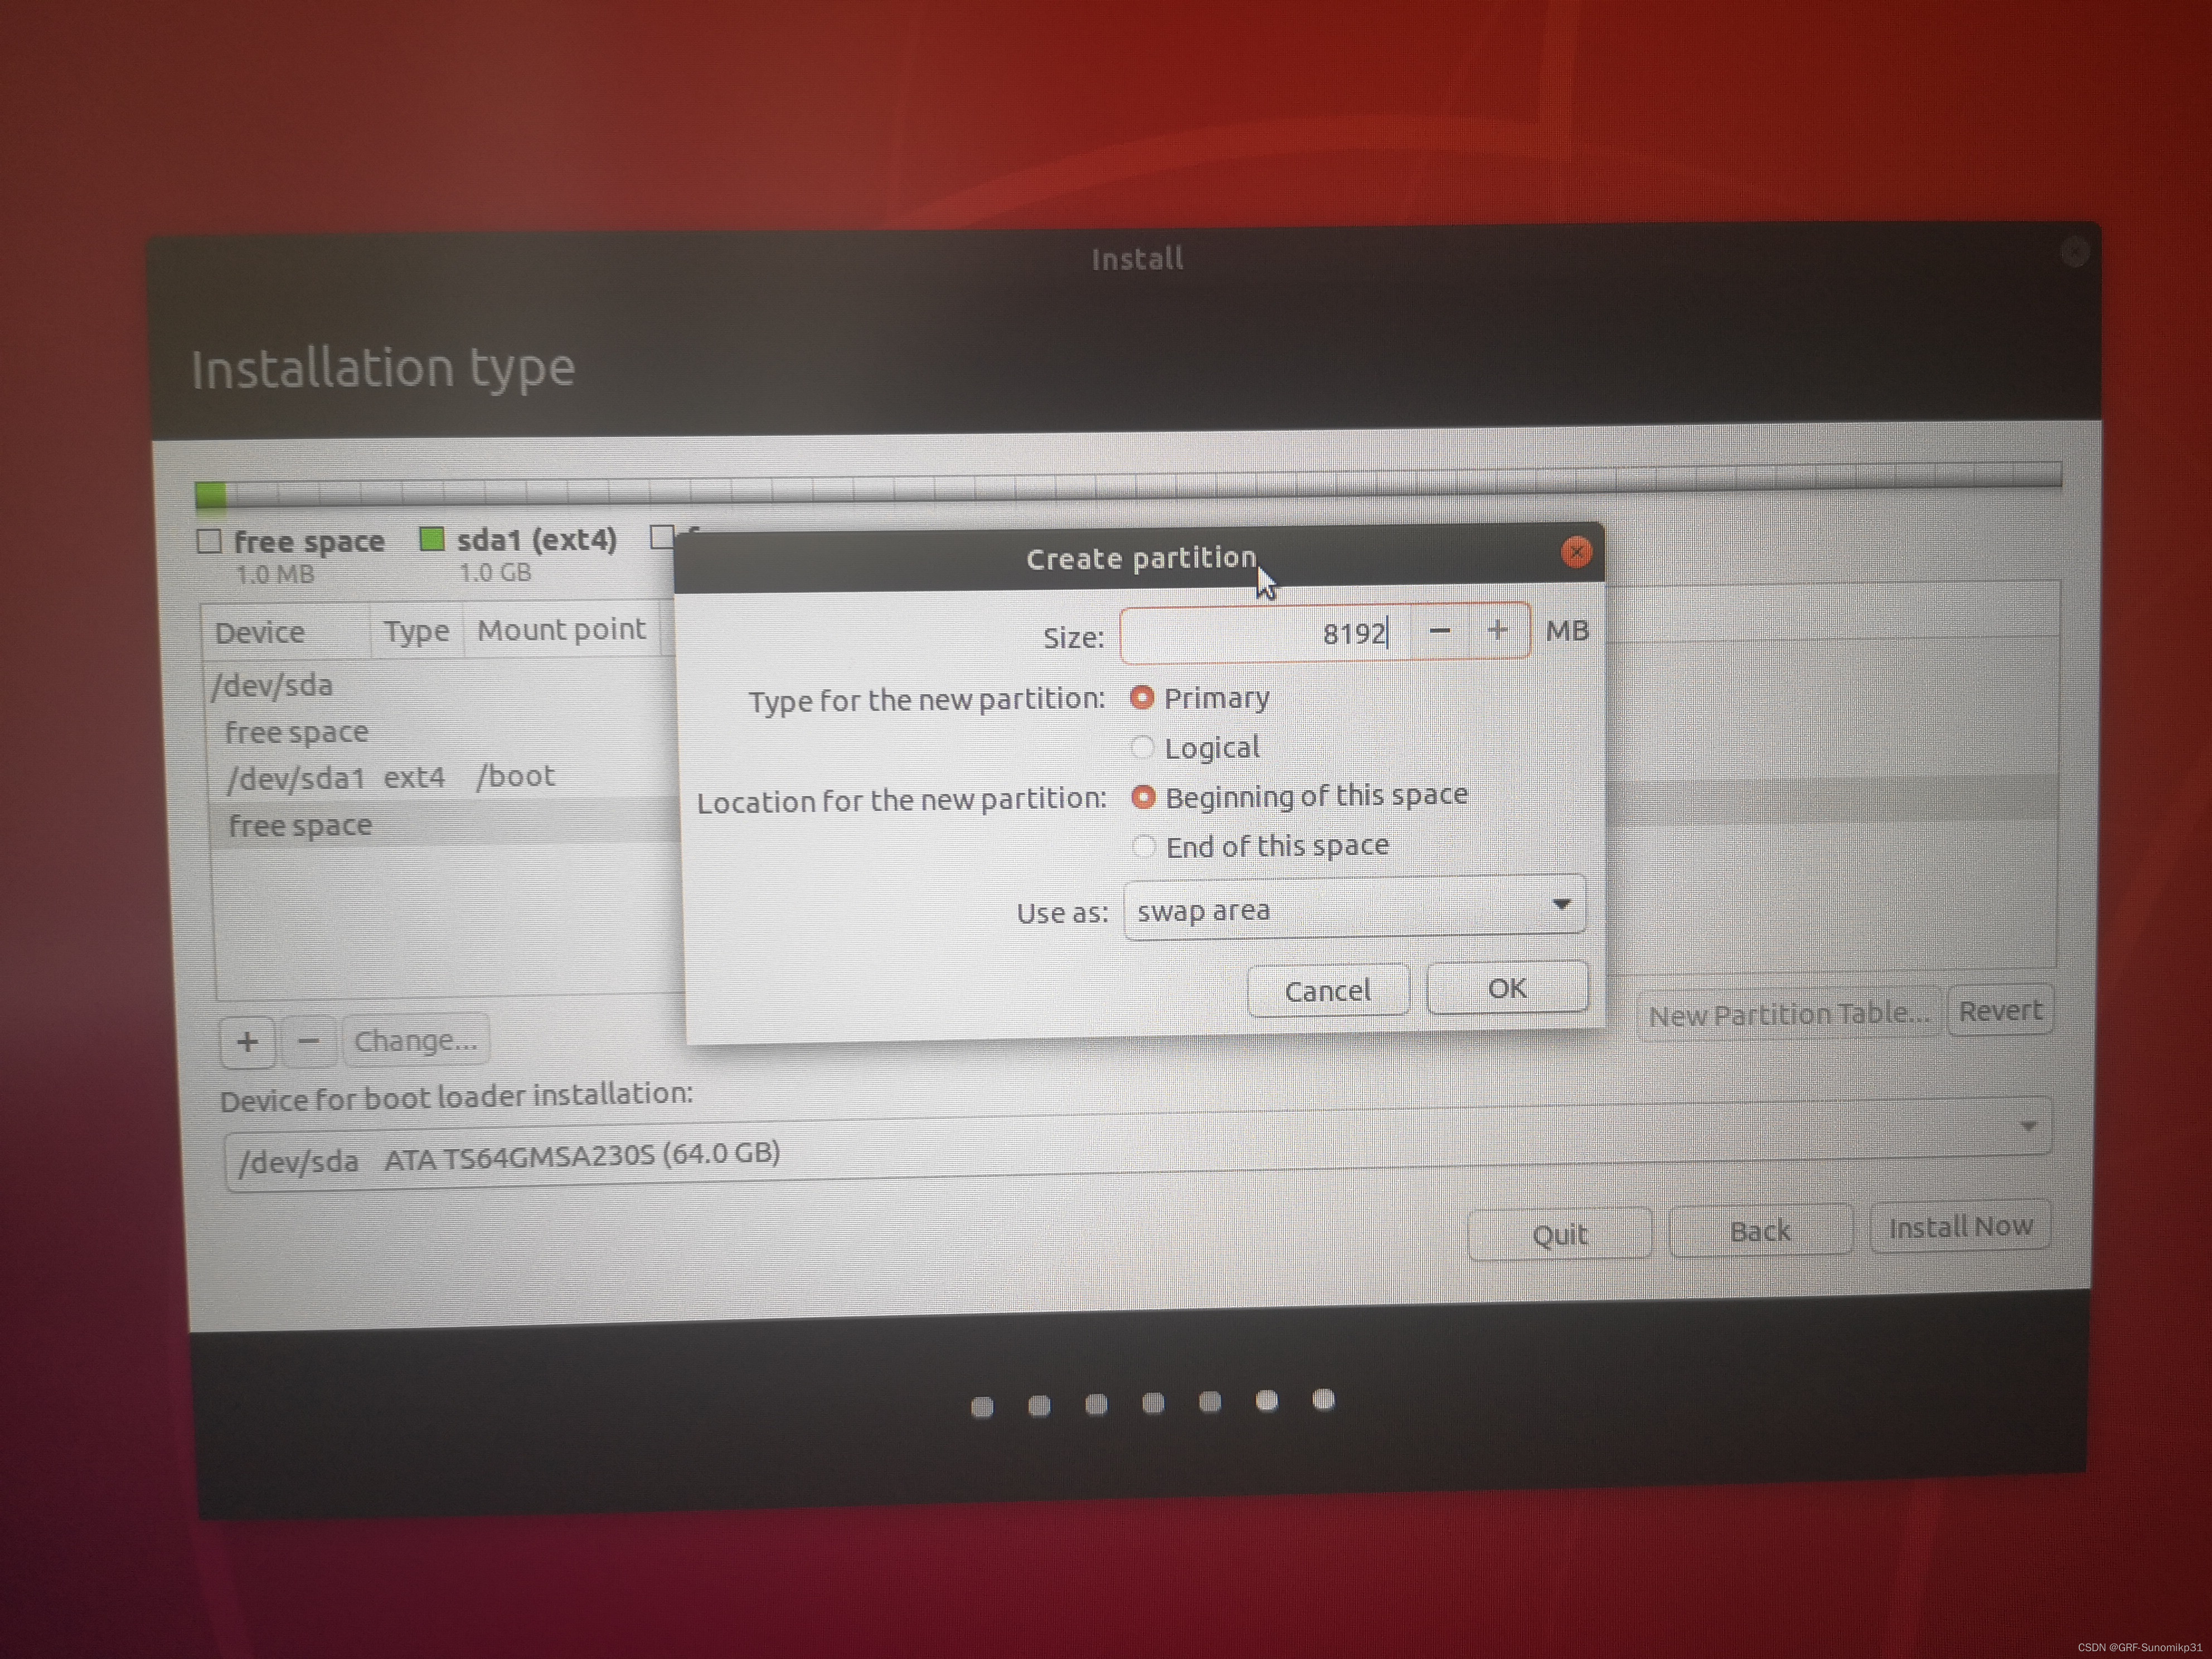Select the Logical partition type radio button
Viewport: 2212px width, 1659px height.
pos(1142,747)
